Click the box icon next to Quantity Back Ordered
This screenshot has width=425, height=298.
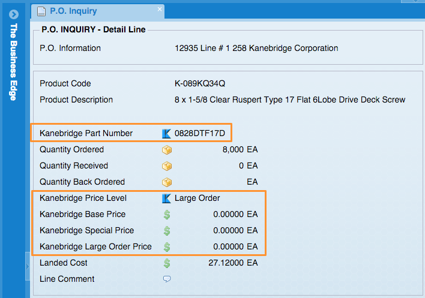pyautogui.click(x=167, y=182)
